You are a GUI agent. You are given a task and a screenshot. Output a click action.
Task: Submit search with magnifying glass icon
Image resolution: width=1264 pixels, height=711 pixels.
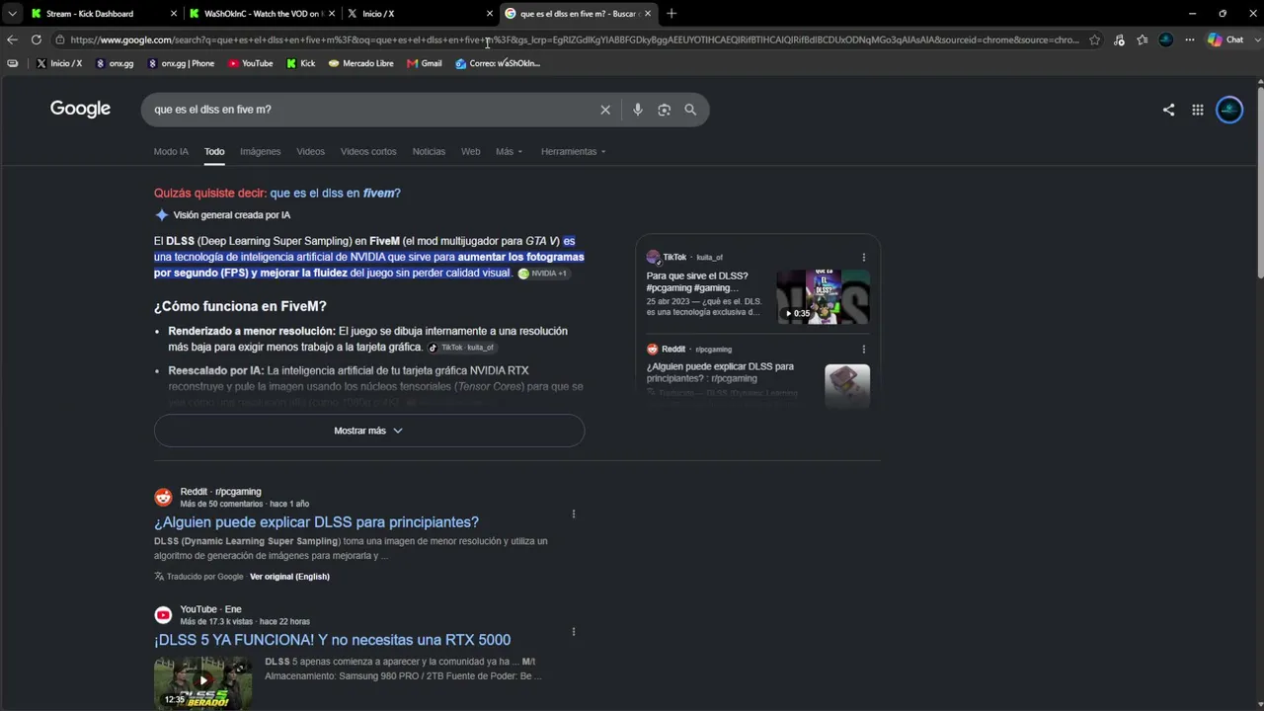690,110
